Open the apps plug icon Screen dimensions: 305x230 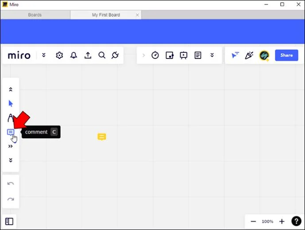pyautogui.click(x=115, y=55)
